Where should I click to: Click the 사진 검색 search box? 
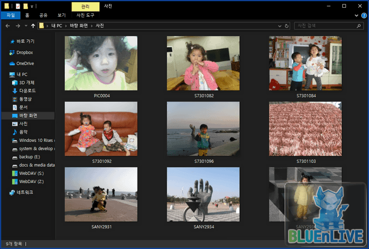tap(324, 26)
